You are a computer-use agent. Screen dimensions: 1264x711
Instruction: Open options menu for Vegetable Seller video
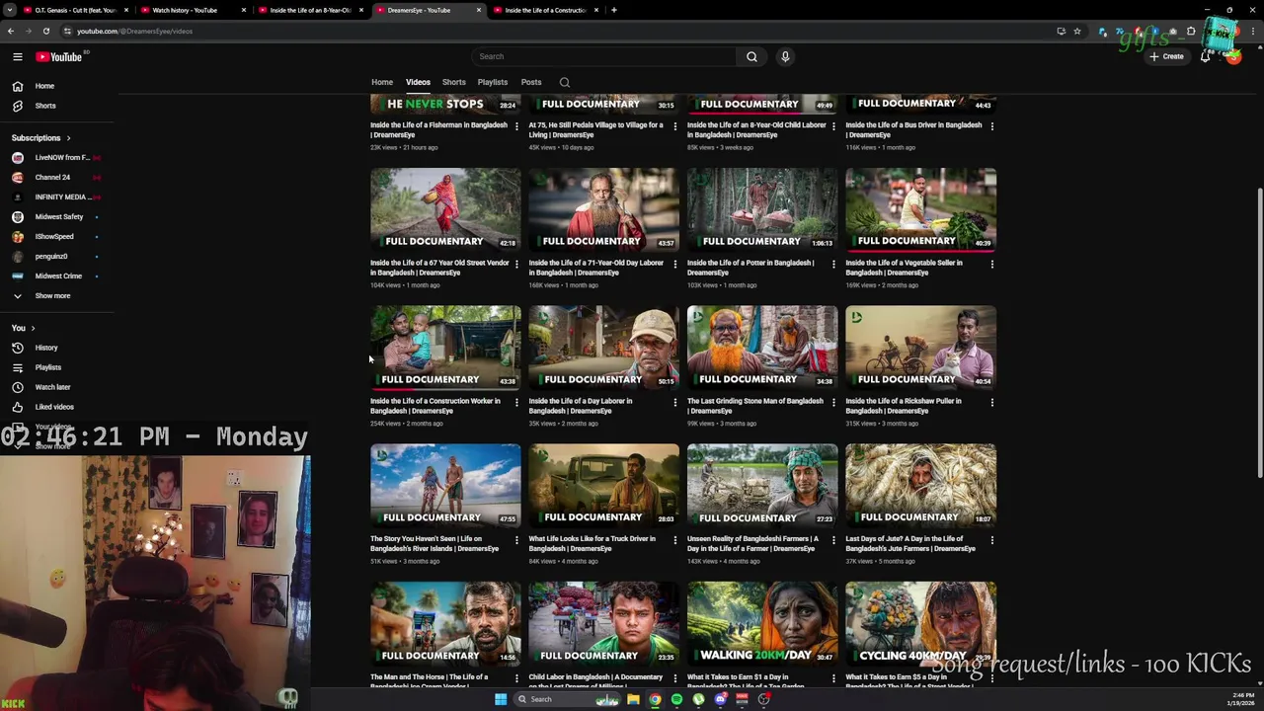pyautogui.click(x=991, y=264)
